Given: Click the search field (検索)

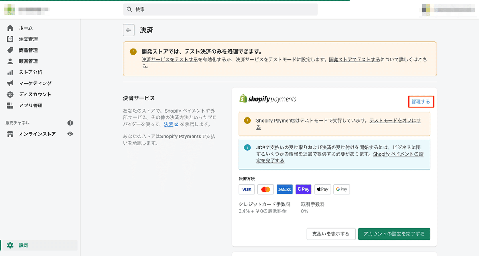Looking at the screenshot, I should click(220, 9).
